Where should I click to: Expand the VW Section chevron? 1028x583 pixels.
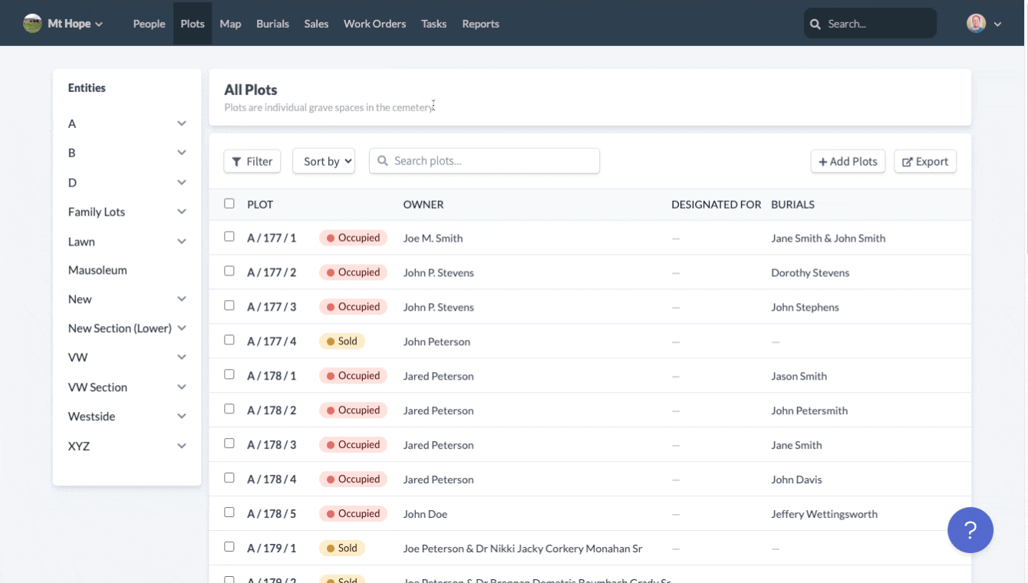click(182, 387)
